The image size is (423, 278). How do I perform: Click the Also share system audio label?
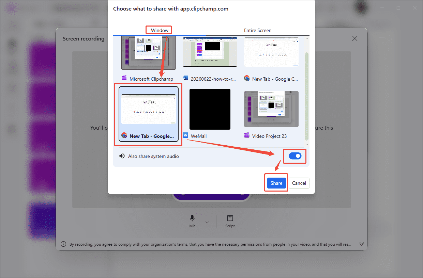tap(153, 156)
